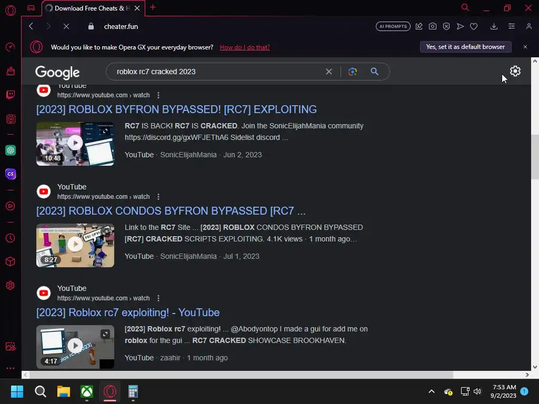This screenshot has width=539, height=404.
Task: Open '[2023] Roblox rc7 exploiting! - YouTube' link
Action: pos(128,312)
